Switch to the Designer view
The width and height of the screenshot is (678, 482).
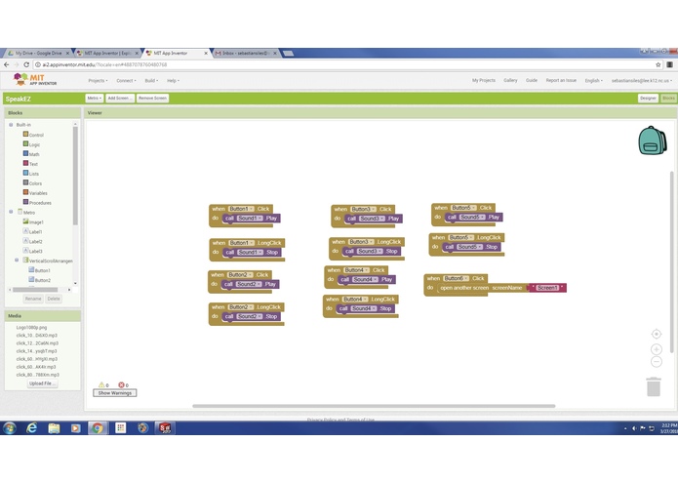point(648,99)
